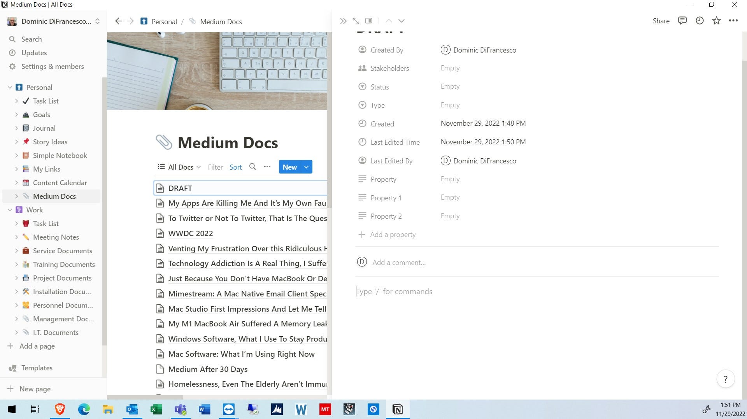This screenshot has height=419, width=747.
Task: Expand the Journal page tree
Action: 16,128
